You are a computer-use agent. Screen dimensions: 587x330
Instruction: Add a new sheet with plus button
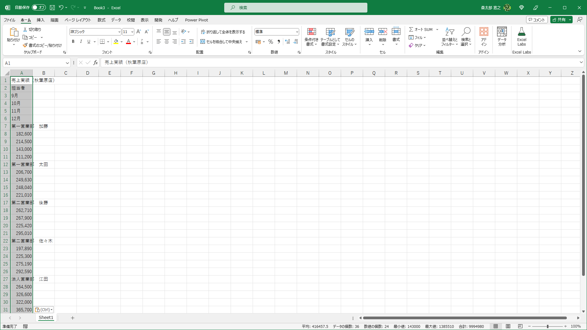point(72,318)
